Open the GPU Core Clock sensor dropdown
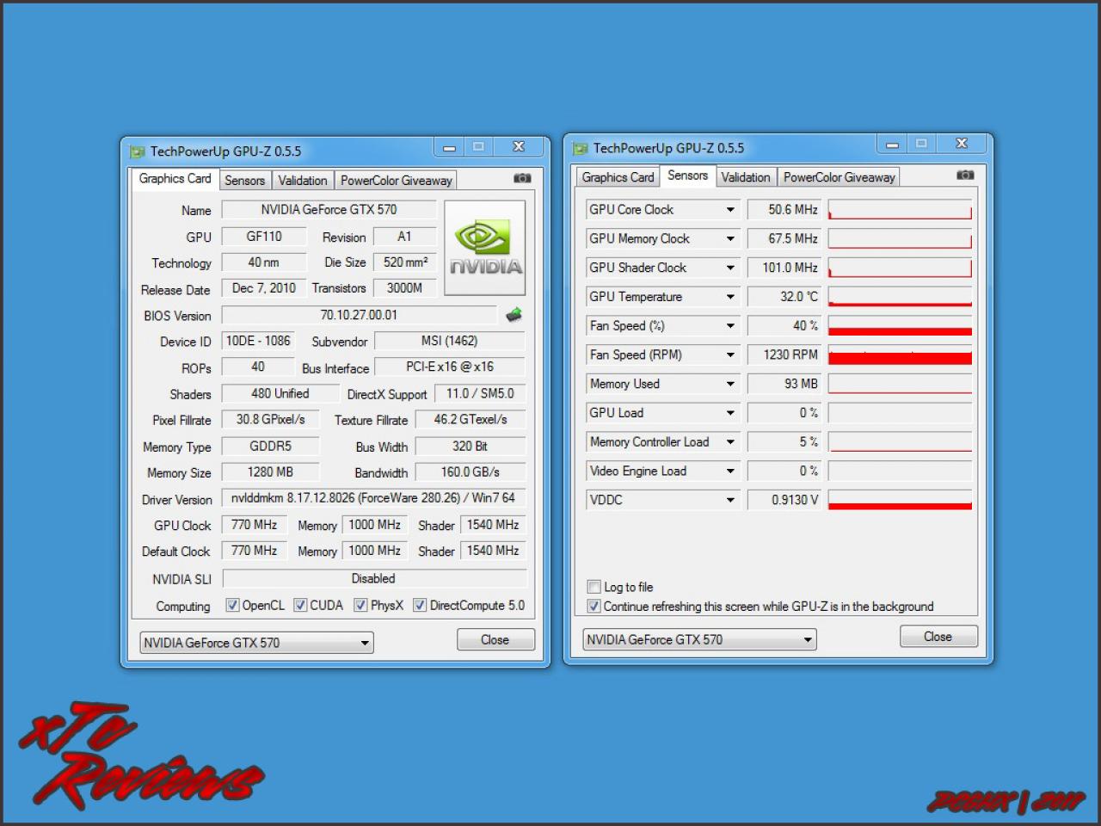The width and height of the screenshot is (1101, 826). click(730, 210)
